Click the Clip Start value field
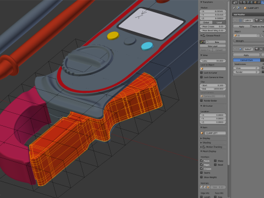Screen dimensions: 264x198 tap(213, 85)
